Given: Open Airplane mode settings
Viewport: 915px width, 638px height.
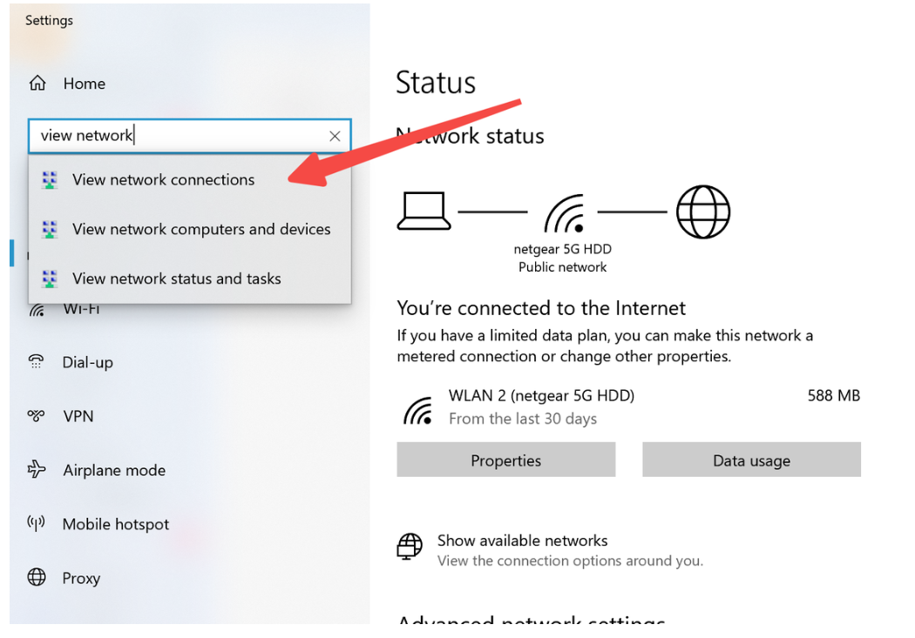Looking at the screenshot, I should [114, 470].
